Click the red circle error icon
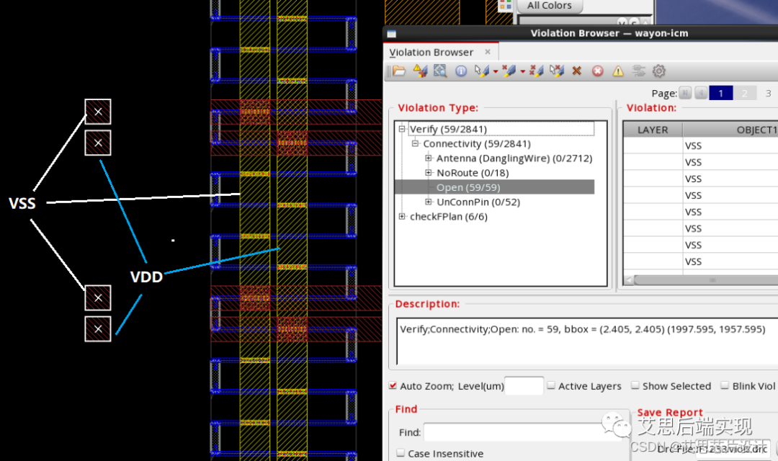This screenshot has width=778, height=461. [597, 71]
